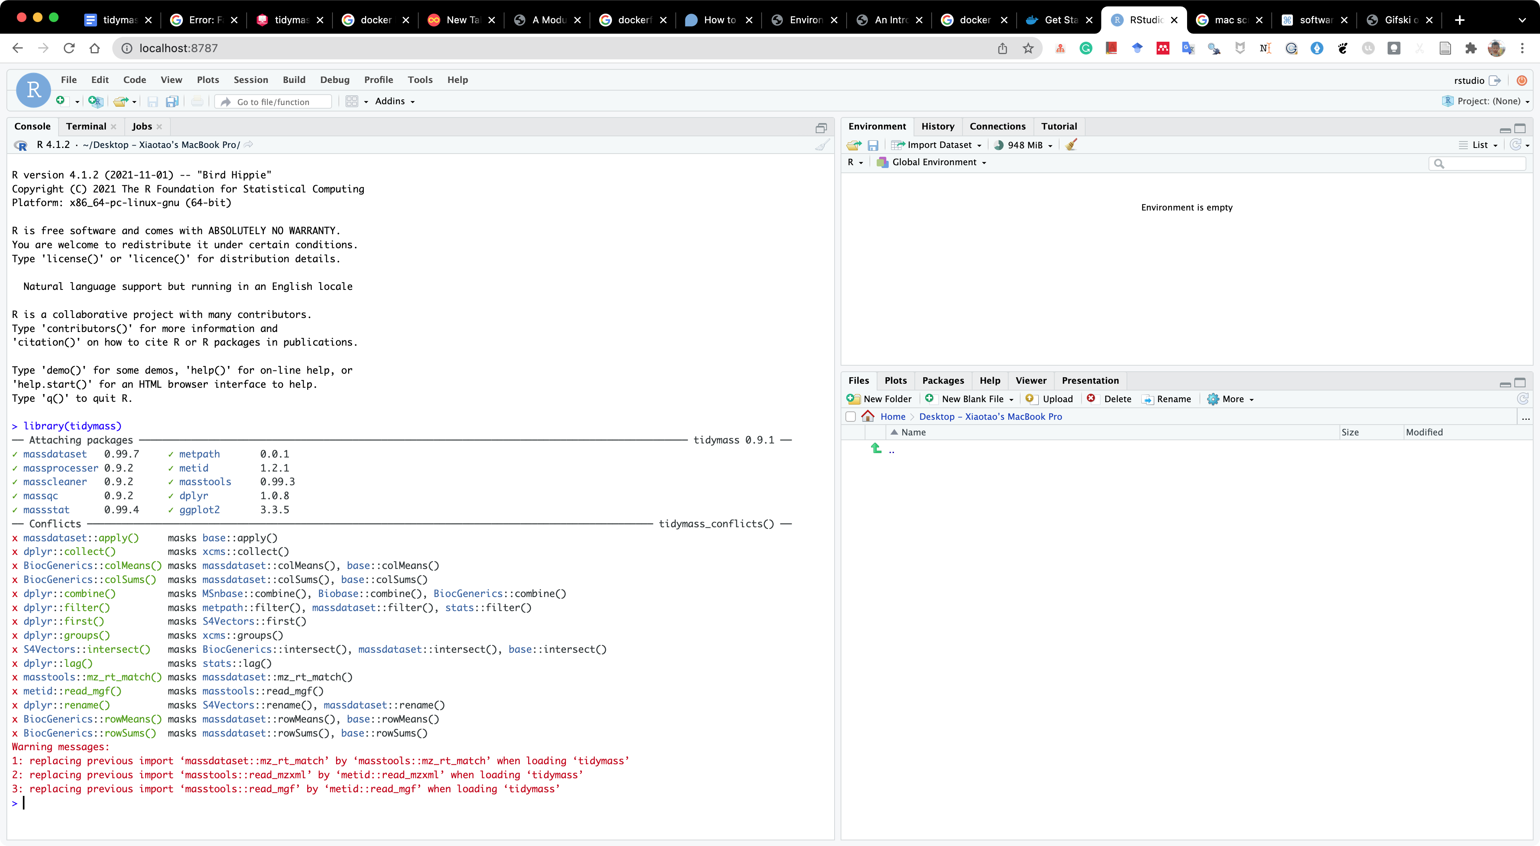Open the New File dropdown arrow
Screen dimensions: 1540x846
[77, 102]
